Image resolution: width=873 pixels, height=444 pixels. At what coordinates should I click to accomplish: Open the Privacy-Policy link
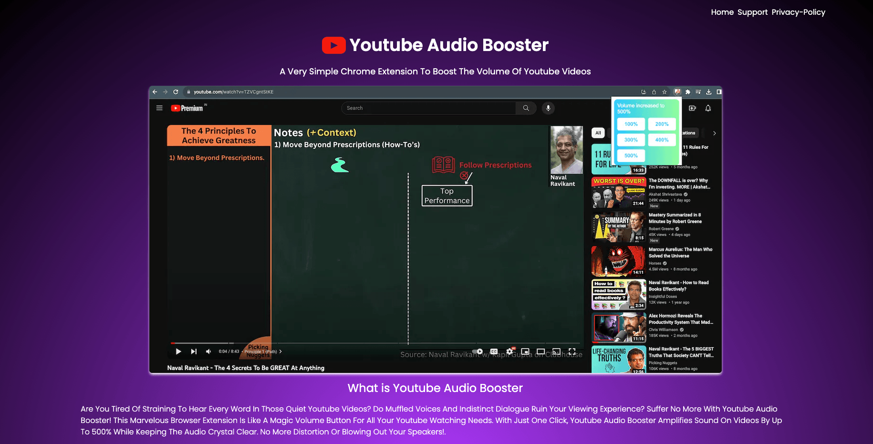pyautogui.click(x=798, y=12)
